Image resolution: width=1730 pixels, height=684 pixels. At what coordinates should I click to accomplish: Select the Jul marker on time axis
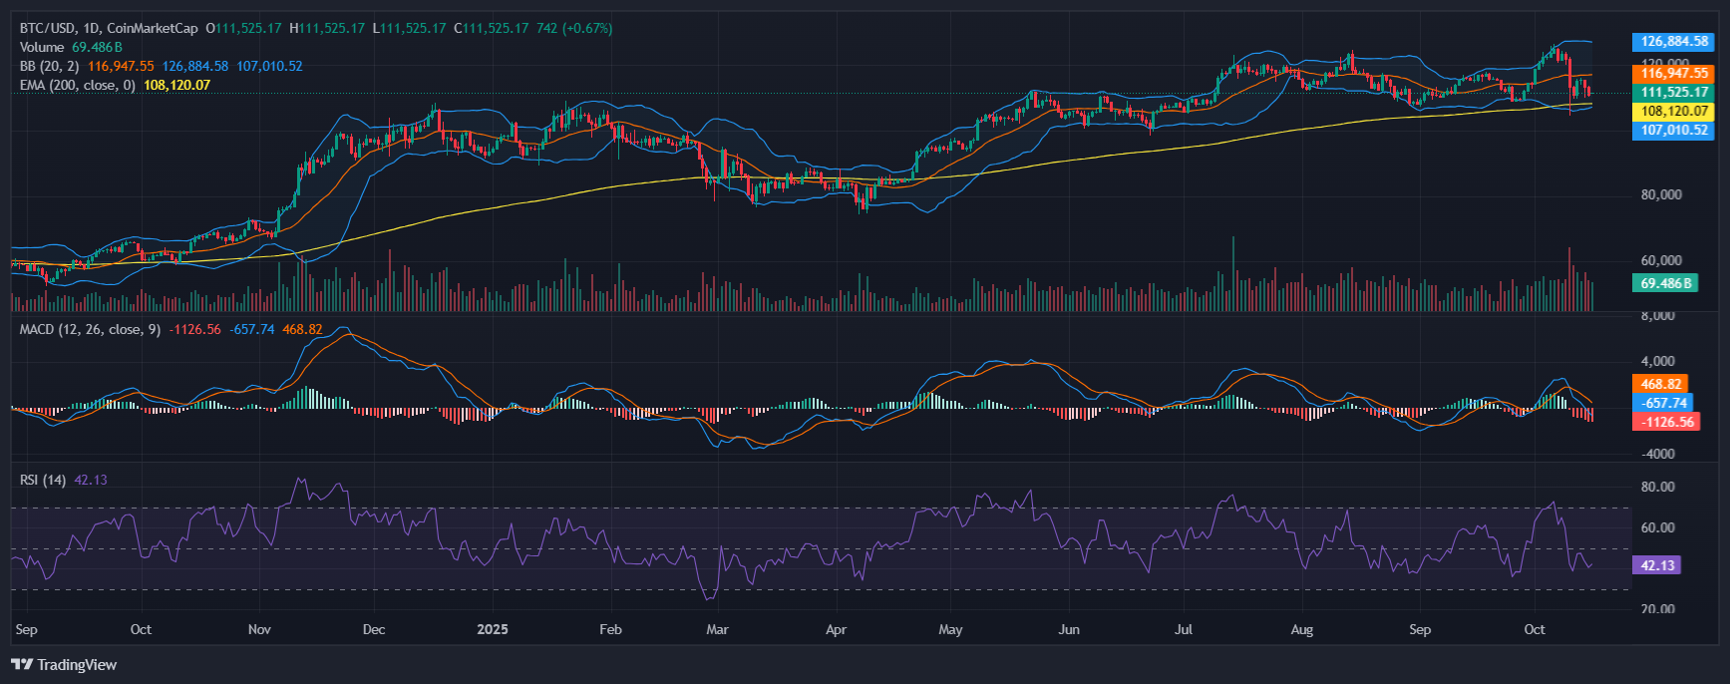point(1184,629)
